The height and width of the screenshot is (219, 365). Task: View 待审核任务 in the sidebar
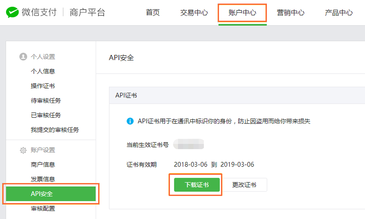[46, 101]
